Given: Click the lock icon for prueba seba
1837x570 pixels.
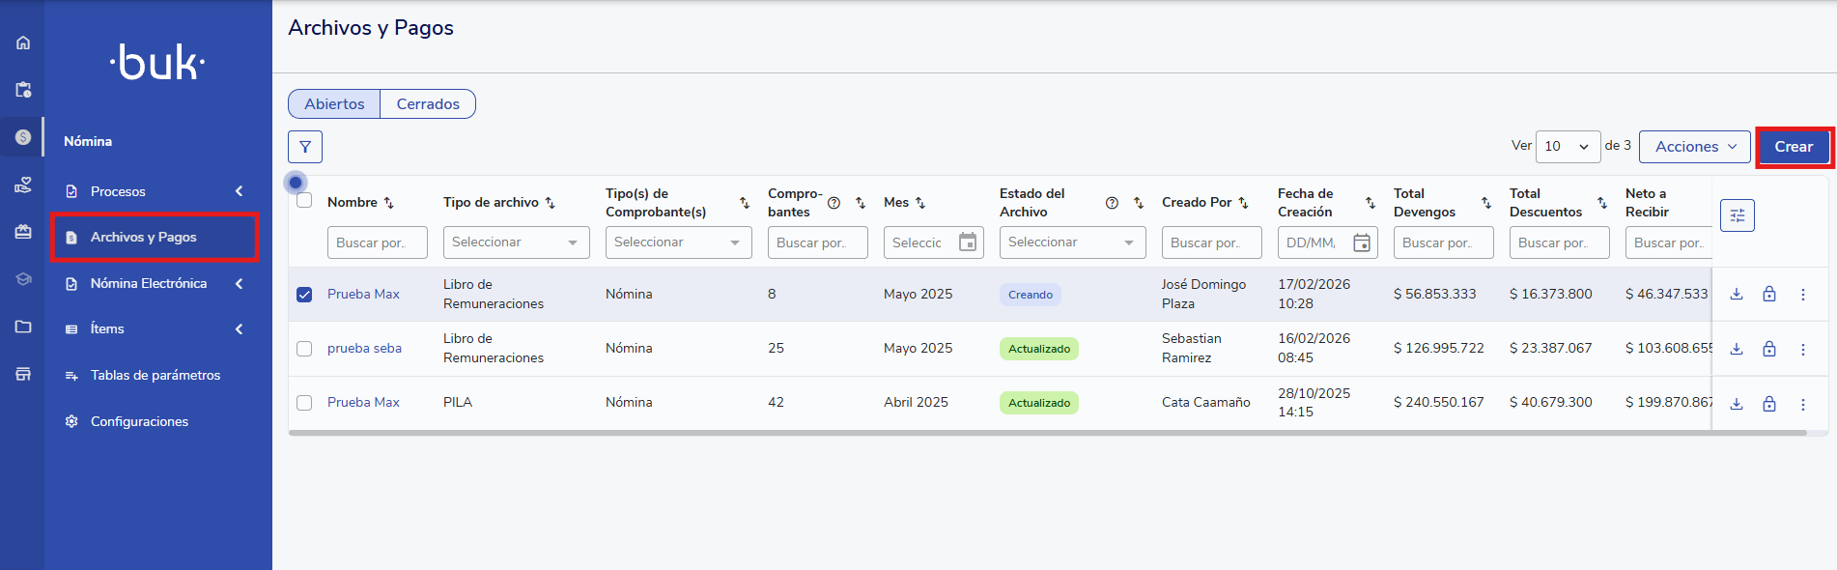Looking at the screenshot, I should click(x=1768, y=349).
